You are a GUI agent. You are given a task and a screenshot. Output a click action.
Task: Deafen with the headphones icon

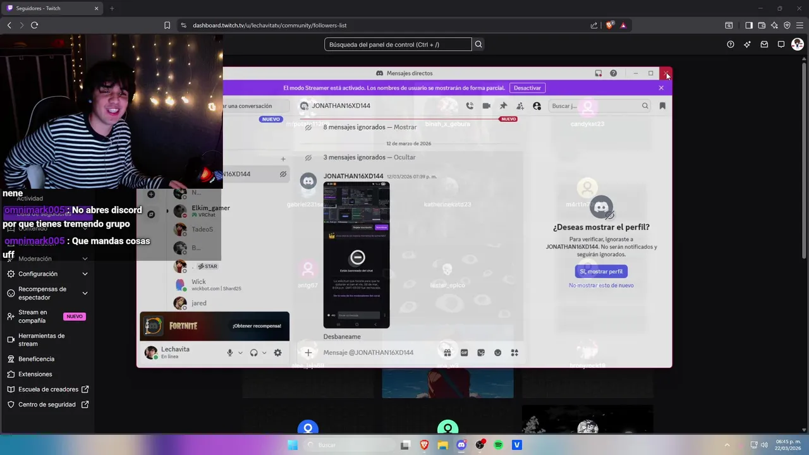point(253,353)
